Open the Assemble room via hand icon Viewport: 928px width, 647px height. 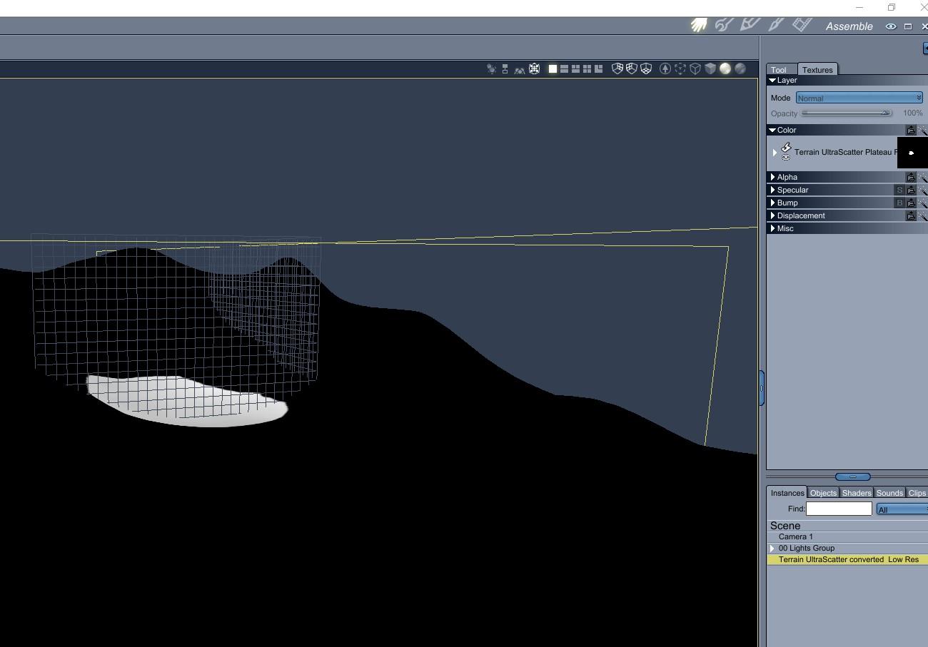(698, 25)
